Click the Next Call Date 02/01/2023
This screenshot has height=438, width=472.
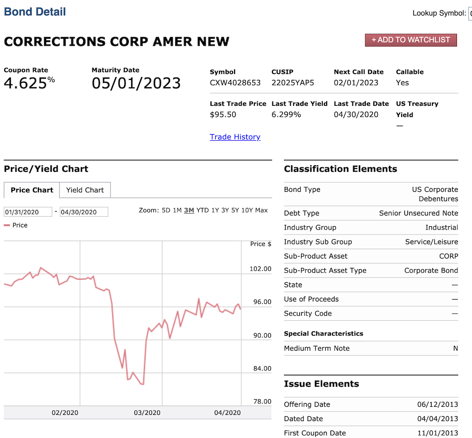click(356, 83)
